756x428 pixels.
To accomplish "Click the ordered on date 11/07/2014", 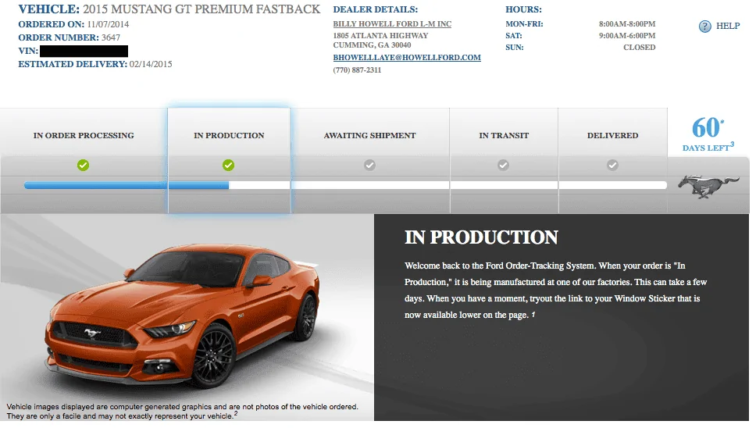I will pyautogui.click(x=108, y=24).
